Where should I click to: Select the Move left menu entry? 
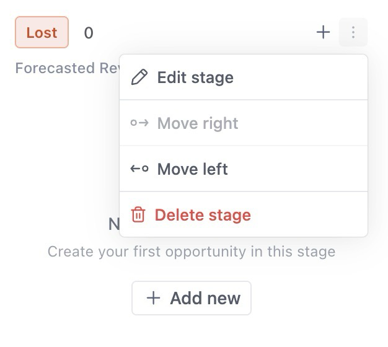[x=192, y=169]
